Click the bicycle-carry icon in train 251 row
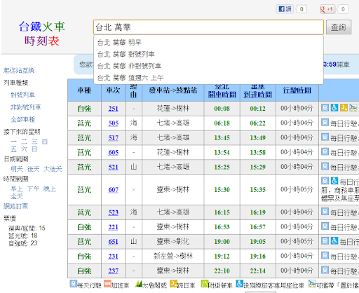 coord(353,108)
